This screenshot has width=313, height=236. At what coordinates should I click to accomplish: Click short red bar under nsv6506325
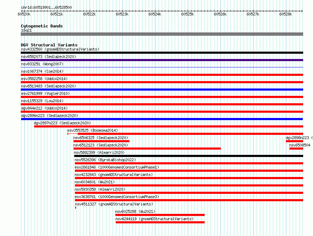101,141
